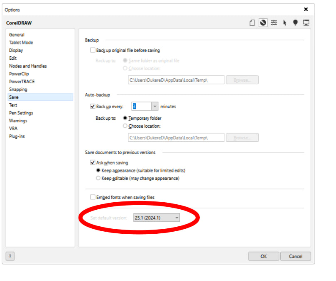Open the Plug-ins category
Image resolution: width=336 pixels, height=281 pixels.
(x=17, y=136)
